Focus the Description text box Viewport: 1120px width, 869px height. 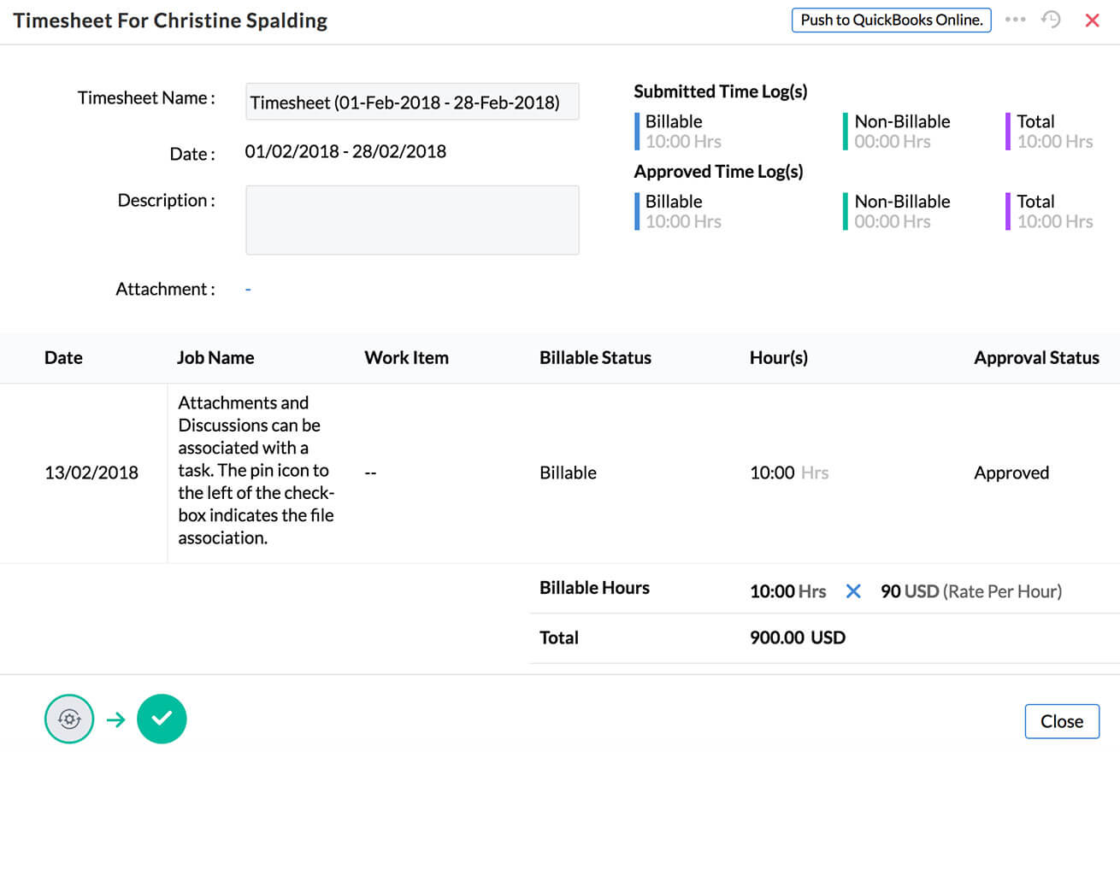click(x=412, y=220)
